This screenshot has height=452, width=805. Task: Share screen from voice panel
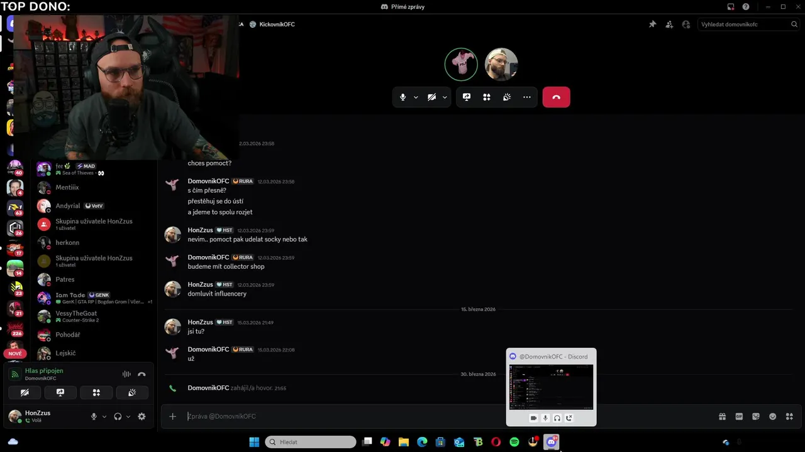pos(60,392)
